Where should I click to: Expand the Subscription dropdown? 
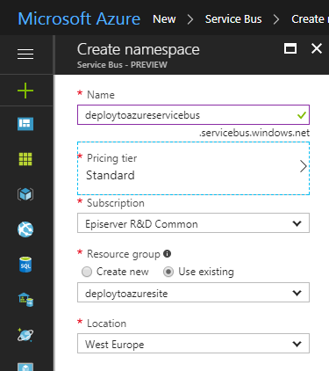tap(193, 223)
